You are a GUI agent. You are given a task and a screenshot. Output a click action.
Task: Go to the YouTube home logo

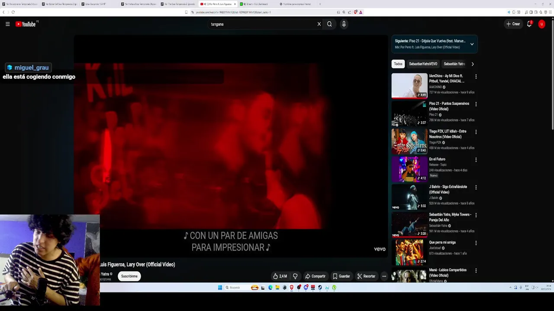point(26,24)
